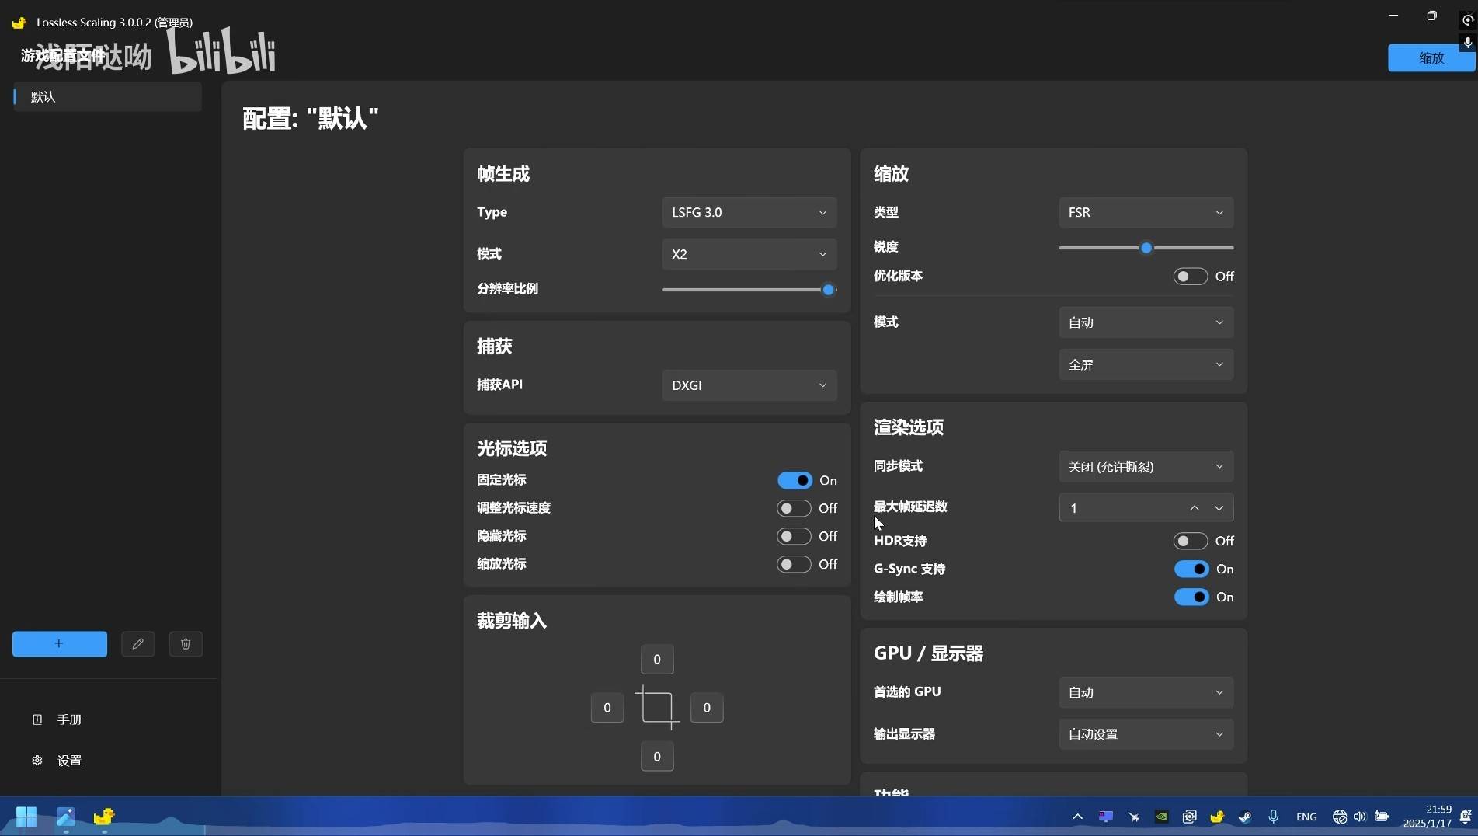The image size is (1478, 836).
Task: Show hidden tray icons chevron
Action: [x=1077, y=817]
